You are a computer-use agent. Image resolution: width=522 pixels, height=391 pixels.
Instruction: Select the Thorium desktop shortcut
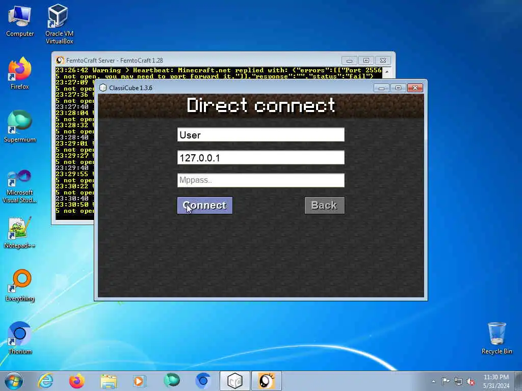(20, 338)
